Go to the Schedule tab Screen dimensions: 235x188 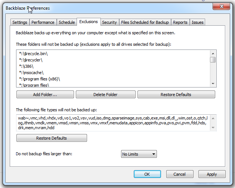(67, 22)
